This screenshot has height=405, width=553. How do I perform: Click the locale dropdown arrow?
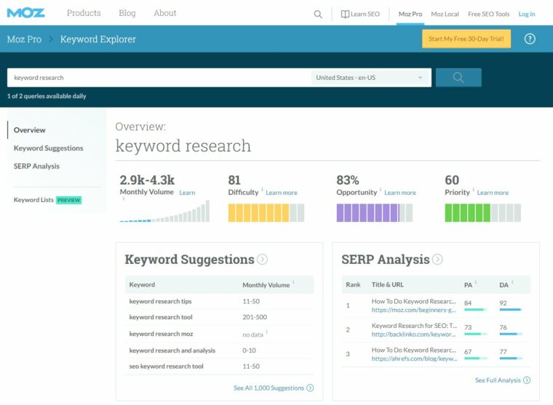pyautogui.click(x=420, y=78)
